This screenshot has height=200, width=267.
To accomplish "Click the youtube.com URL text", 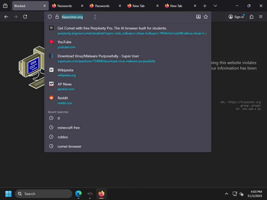I will click(66, 47).
